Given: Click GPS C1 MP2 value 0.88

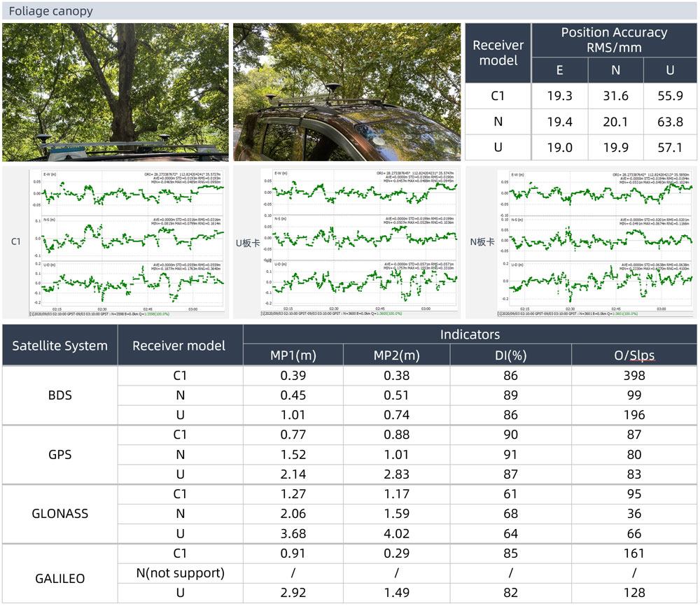Looking at the screenshot, I should [x=396, y=435].
